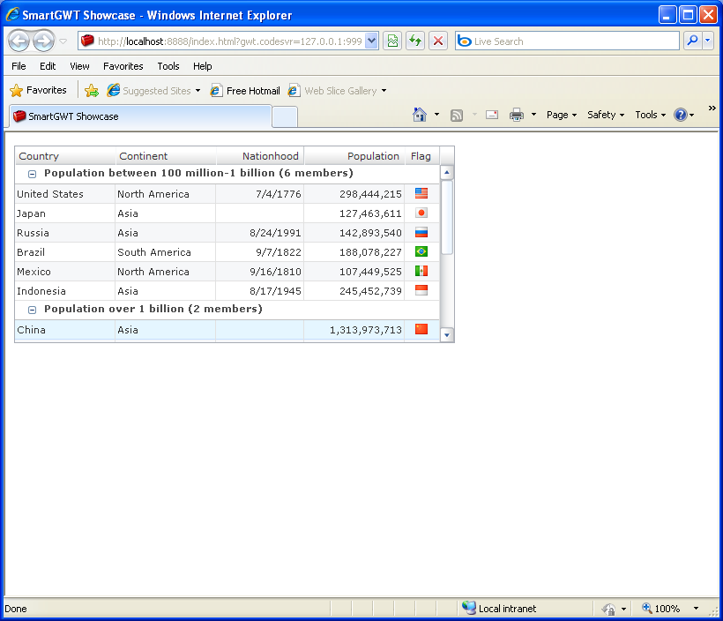Select the China row
723x621 pixels.
(x=227, y=329)
